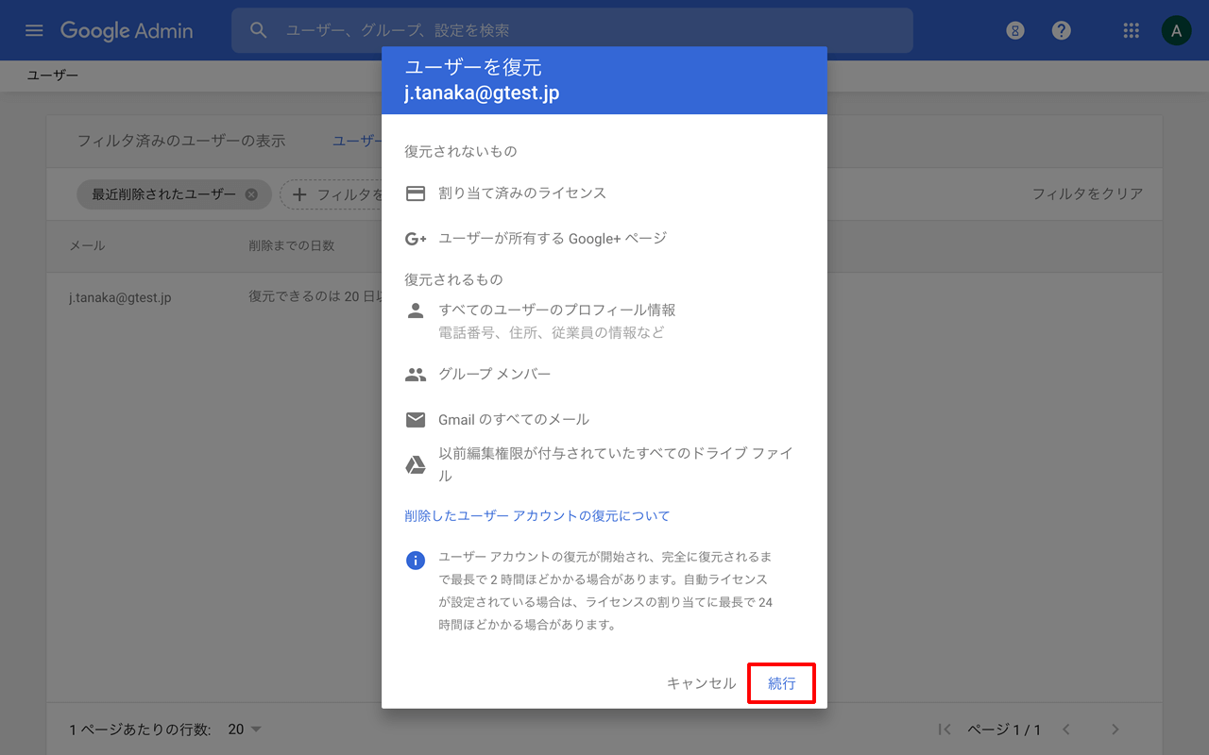Viewport: 1209px width, 755px height.
Task: Click the license card icon
Action: pos(416,193)
